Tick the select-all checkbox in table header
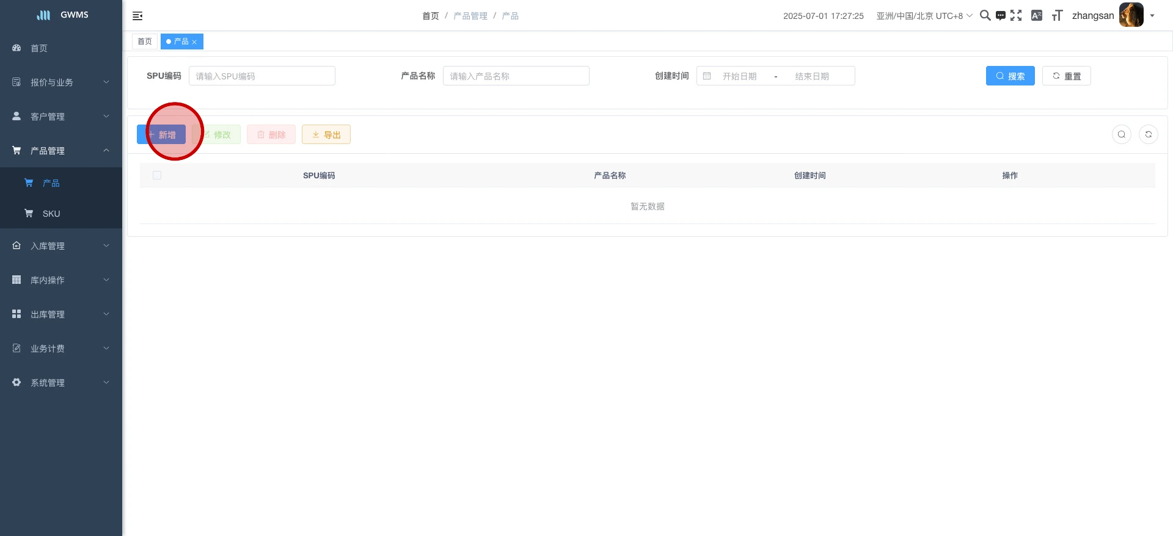 click(157, 175)
